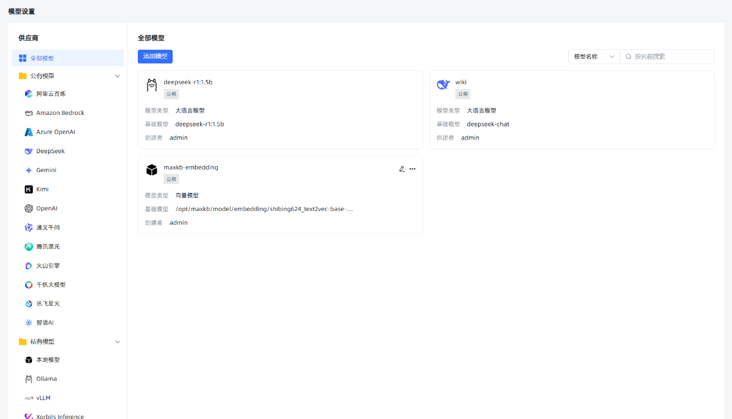Click the llama icon of deepseek-r1:1.5b card
The width and height of the screenshot is (732, 419).
(x=152, y=85)
